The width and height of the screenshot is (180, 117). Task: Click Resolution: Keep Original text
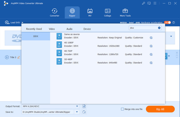pos(109,38)
